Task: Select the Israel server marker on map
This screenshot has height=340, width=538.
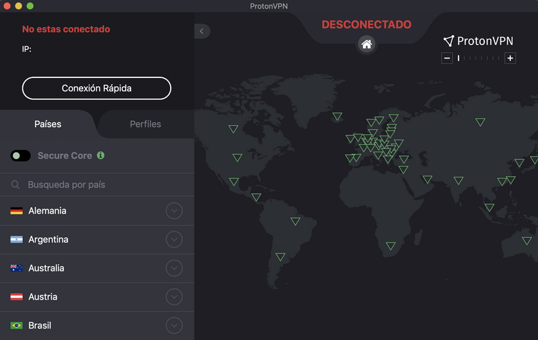Action: [x=403, y=169]
